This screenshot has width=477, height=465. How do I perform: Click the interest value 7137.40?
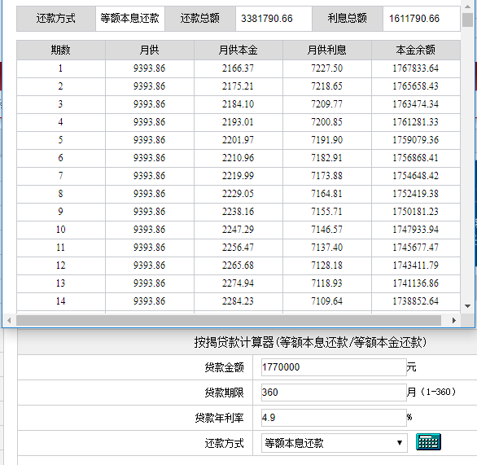click(326, 248)
